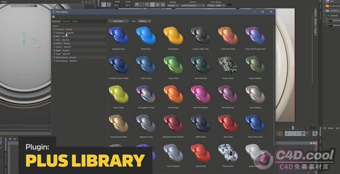Select the Bright Blue material swatch
This screenshot has width=340, height=174.
[146, 36]
